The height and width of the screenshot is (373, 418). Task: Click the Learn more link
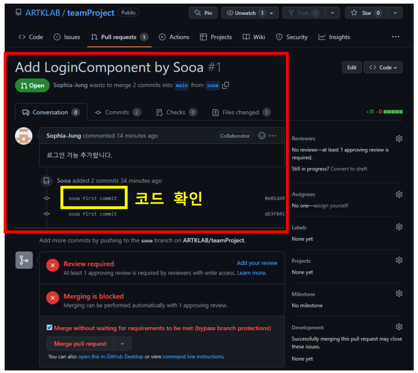pos(252,273)
